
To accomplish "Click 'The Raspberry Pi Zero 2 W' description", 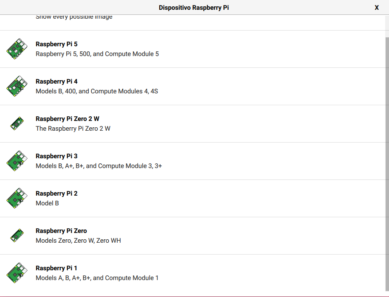I will (x=73, y=129).
